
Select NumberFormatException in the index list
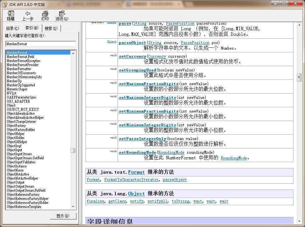pos(24,61)
